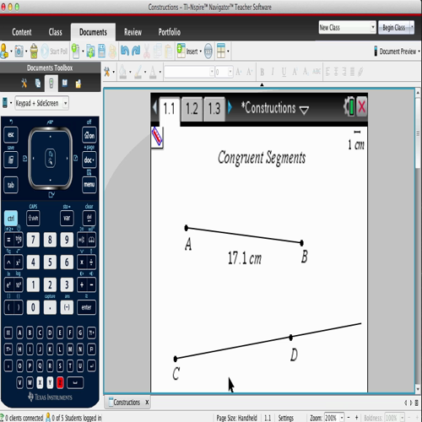
Task: Click the Paste clipboard icon
Action: coord(169,51)
